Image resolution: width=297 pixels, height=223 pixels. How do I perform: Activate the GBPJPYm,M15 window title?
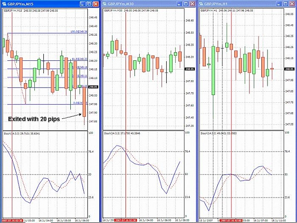pos(20,4)
